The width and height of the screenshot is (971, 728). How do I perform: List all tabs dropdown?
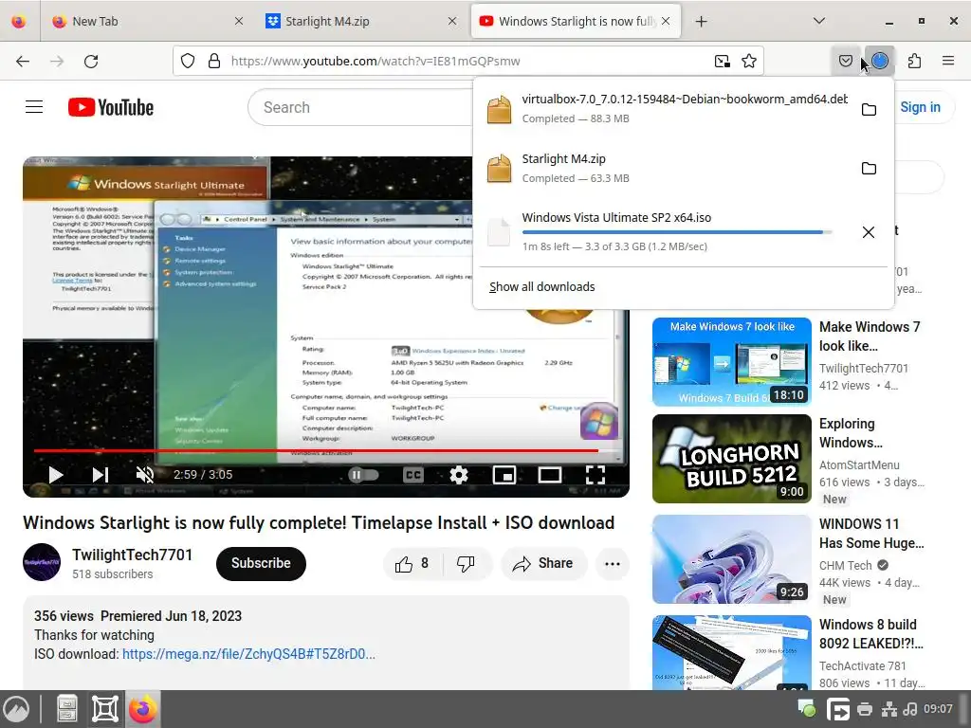pyautogui.click(x=818, y=21)
